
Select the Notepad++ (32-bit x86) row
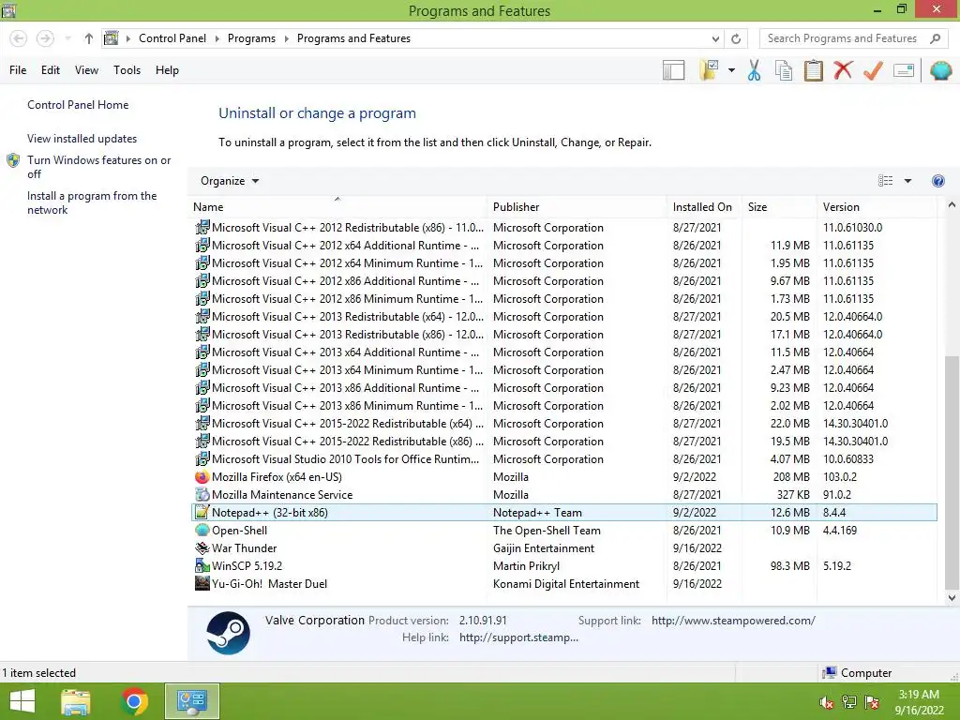(564, 513)
